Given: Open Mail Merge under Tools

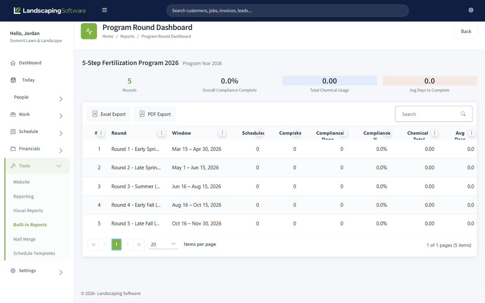Looking at the screenshot, I should pos(24,239).
